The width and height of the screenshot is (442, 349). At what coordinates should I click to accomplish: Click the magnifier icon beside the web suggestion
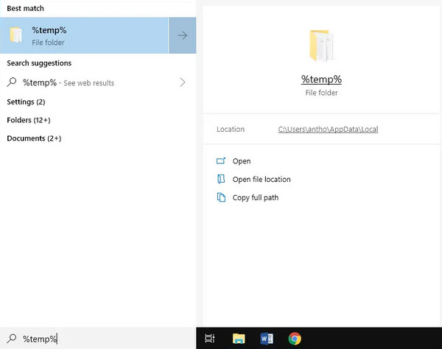coord(12,82)
